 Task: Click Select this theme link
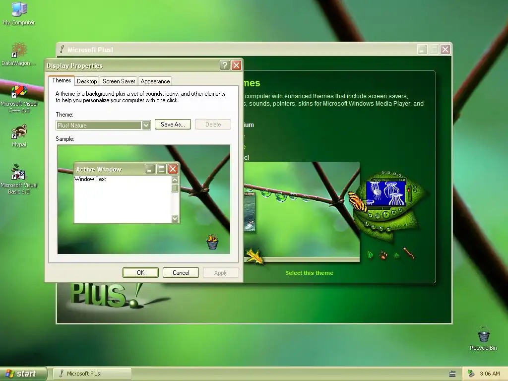point(310,273)
